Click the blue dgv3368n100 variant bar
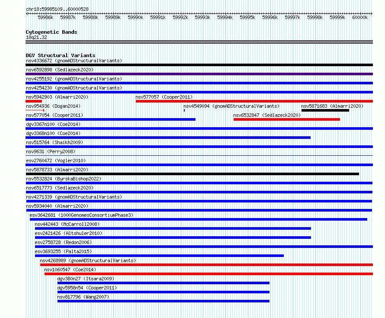This screenshot has height=318, width=385. pyautogui.click(x=168, y=138)
